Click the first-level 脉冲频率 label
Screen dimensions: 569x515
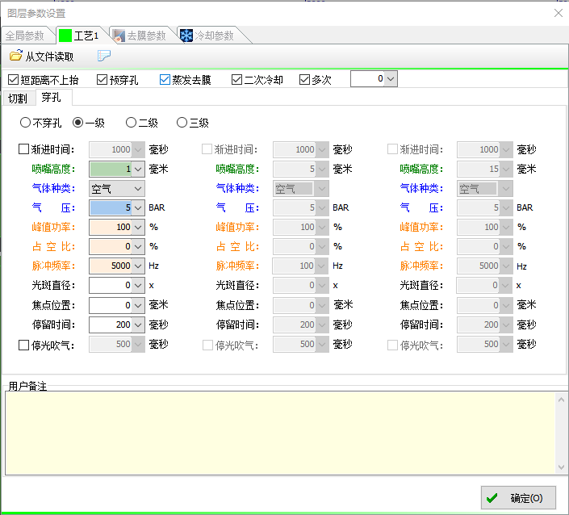click(x=53, y=266)
